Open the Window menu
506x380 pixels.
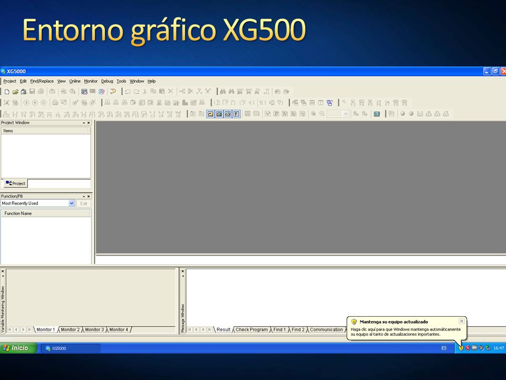tap(137, 81)
